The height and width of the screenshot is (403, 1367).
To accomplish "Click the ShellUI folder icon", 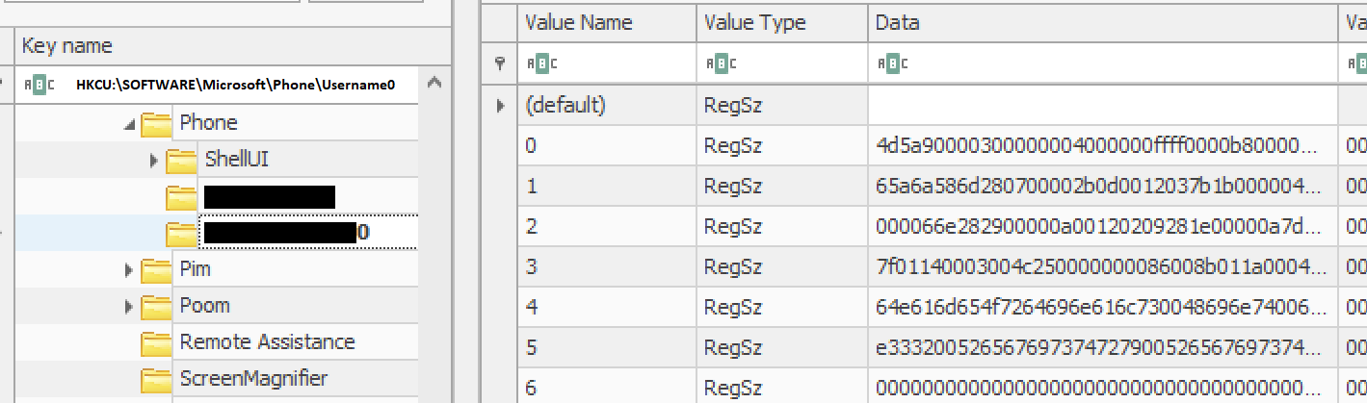I will coord(181,160).
